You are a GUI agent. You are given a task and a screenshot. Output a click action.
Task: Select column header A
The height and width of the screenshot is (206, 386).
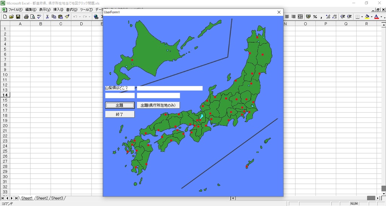click(20, 24)
